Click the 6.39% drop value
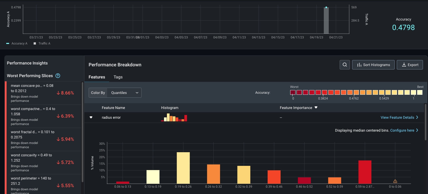 pyautogui.click(x=65, y=116)
